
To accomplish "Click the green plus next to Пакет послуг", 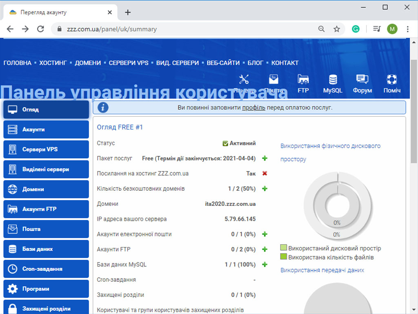I will [265, 158].
